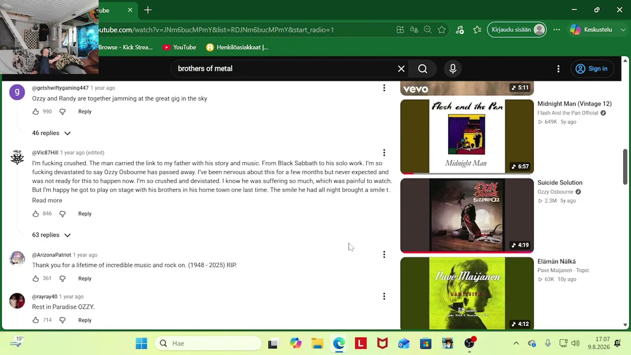The height and width of the screenshot is (355, 631).
Task: Dislike the @Vic87Hill comment
Action: 63,213
